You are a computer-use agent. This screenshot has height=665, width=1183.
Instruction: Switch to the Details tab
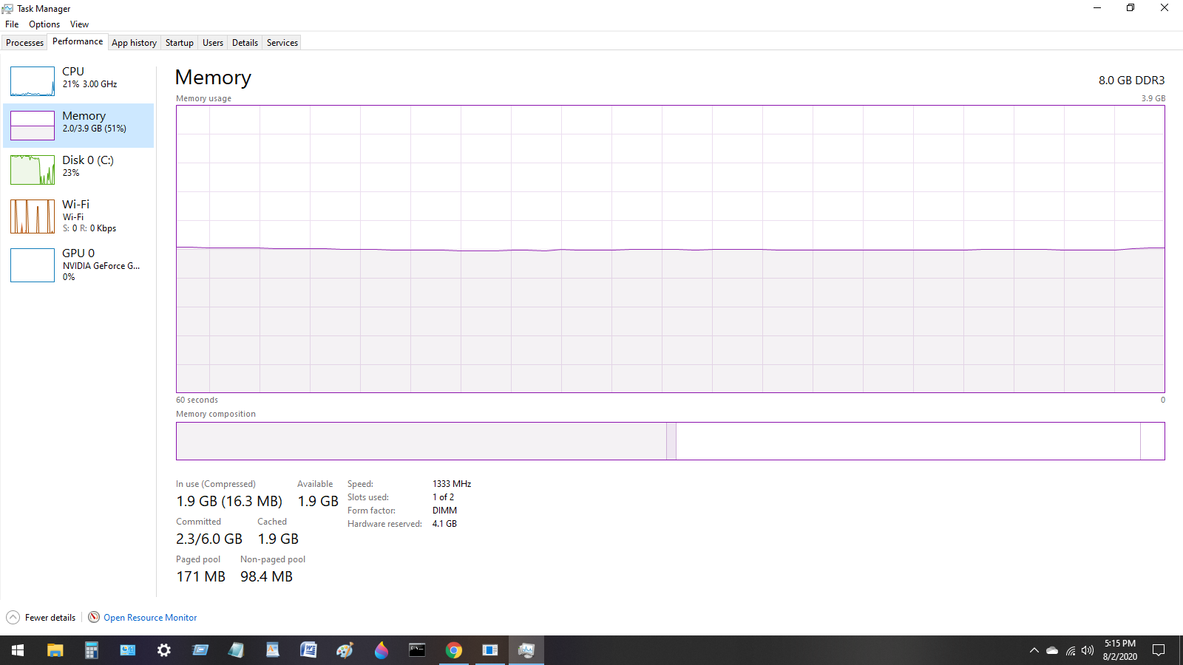click(x=245, y=43)
